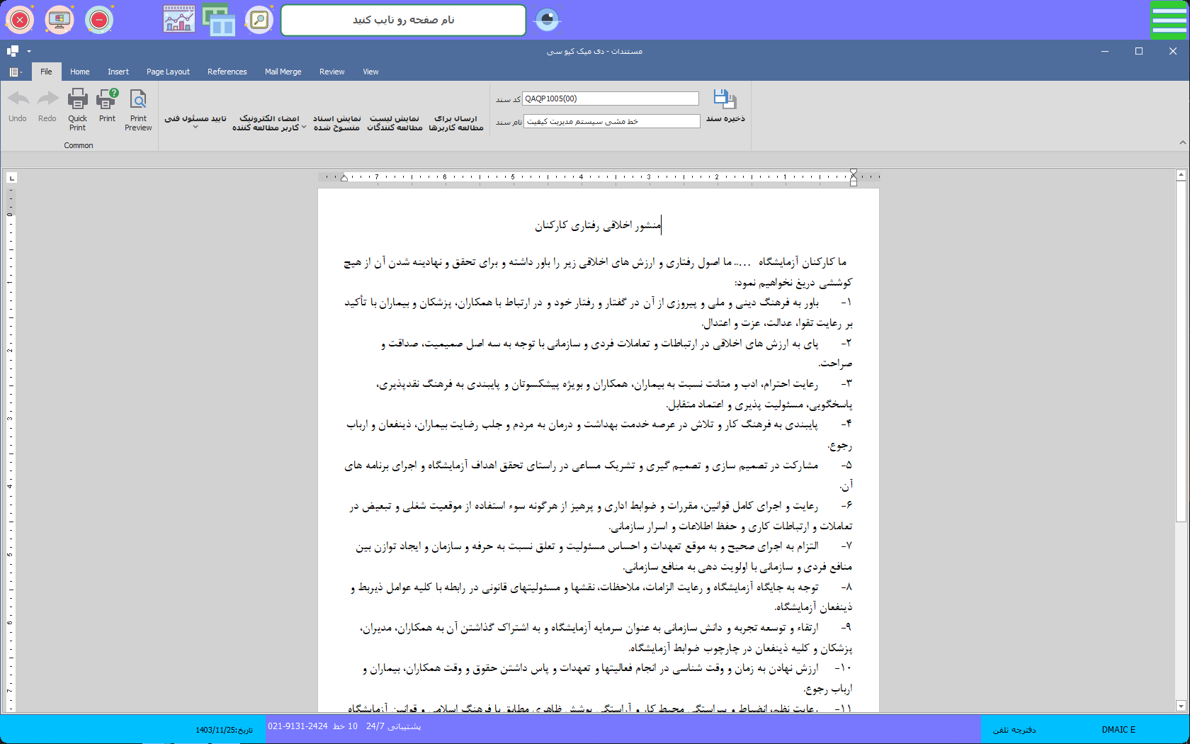This screenshot has width=1190, height=744.
Task: Open the Mail Merge tab
Action: coord(283,72)
